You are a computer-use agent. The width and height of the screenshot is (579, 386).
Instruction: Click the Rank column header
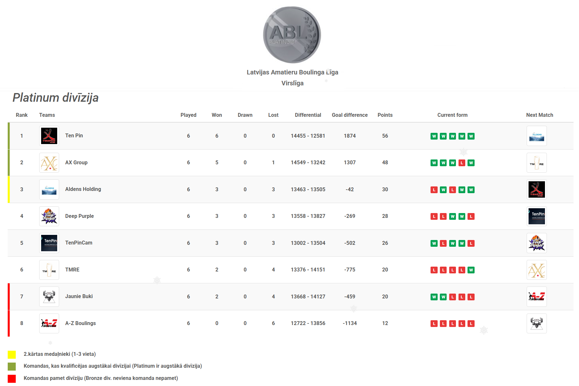(22, 115)
